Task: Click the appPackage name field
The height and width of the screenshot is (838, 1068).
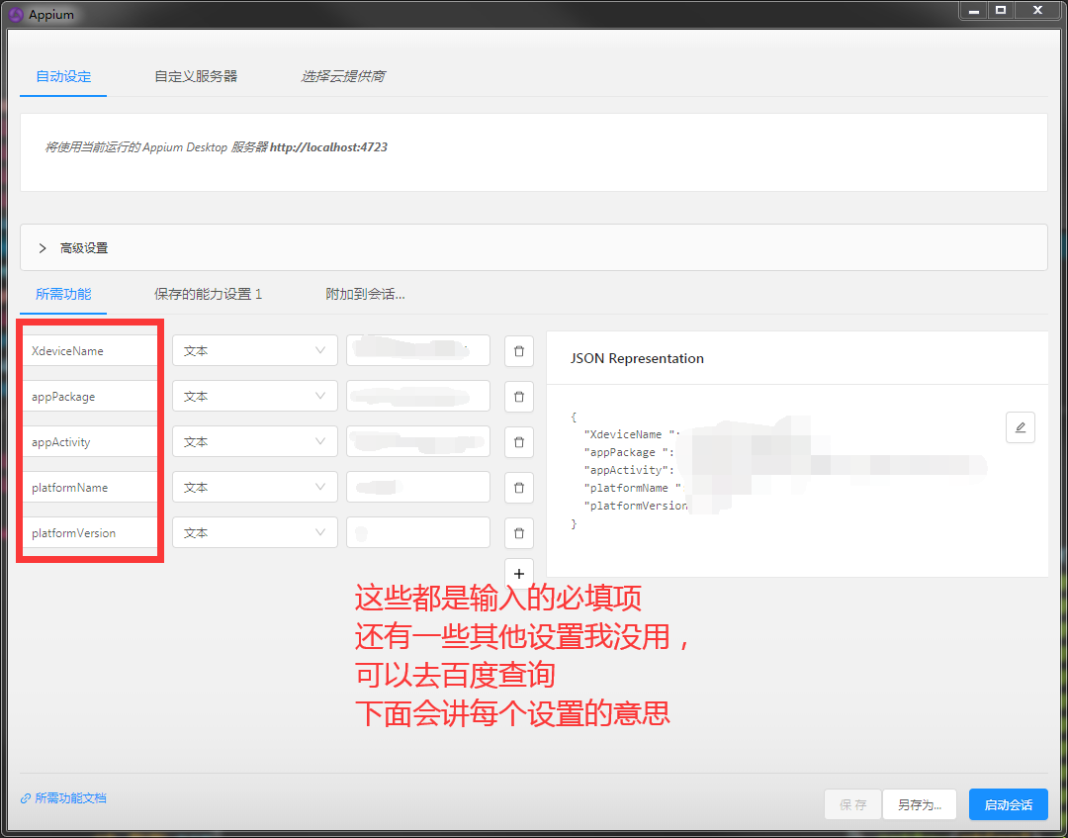Action: [x=90, y=397]
